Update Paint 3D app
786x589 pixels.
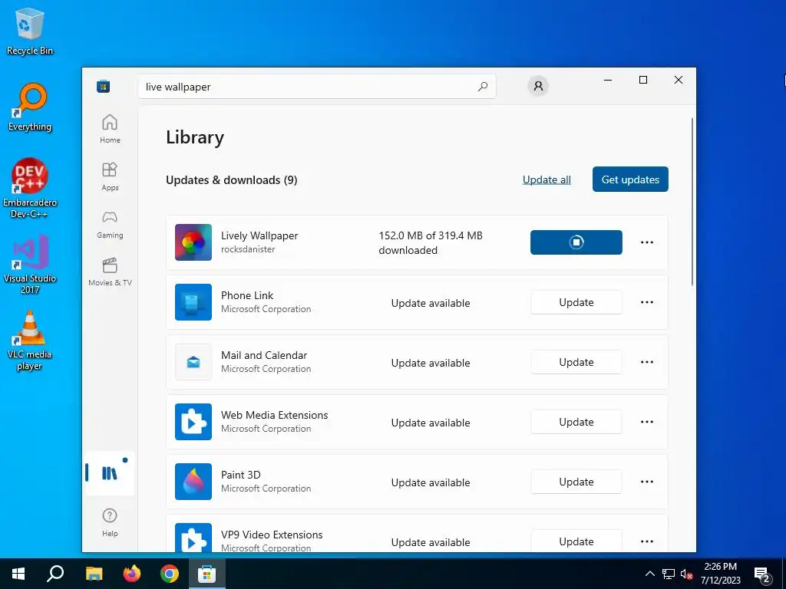click(x=576, y=482)
